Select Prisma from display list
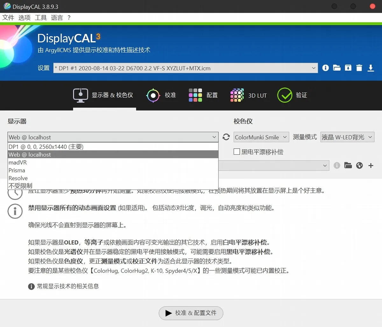The height and width of the screenshot is (327, 382). point(113,170)
